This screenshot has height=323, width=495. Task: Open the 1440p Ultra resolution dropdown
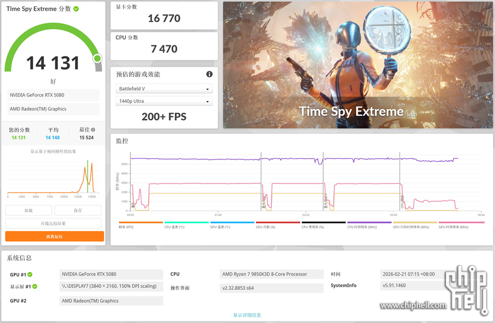[x=164, y=102]
